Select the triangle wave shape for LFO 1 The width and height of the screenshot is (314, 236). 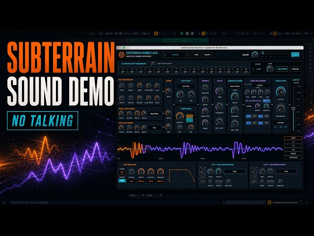coord(202,177)
